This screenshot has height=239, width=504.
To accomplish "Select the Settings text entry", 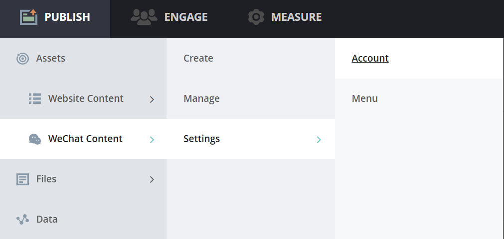I will coord(201,139).
